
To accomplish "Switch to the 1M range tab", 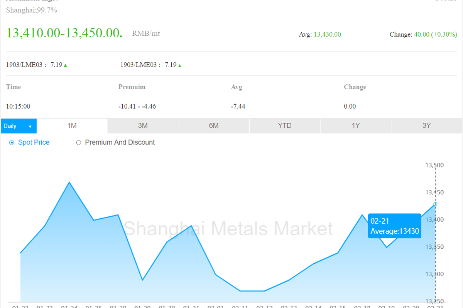I will coord(72,126).
